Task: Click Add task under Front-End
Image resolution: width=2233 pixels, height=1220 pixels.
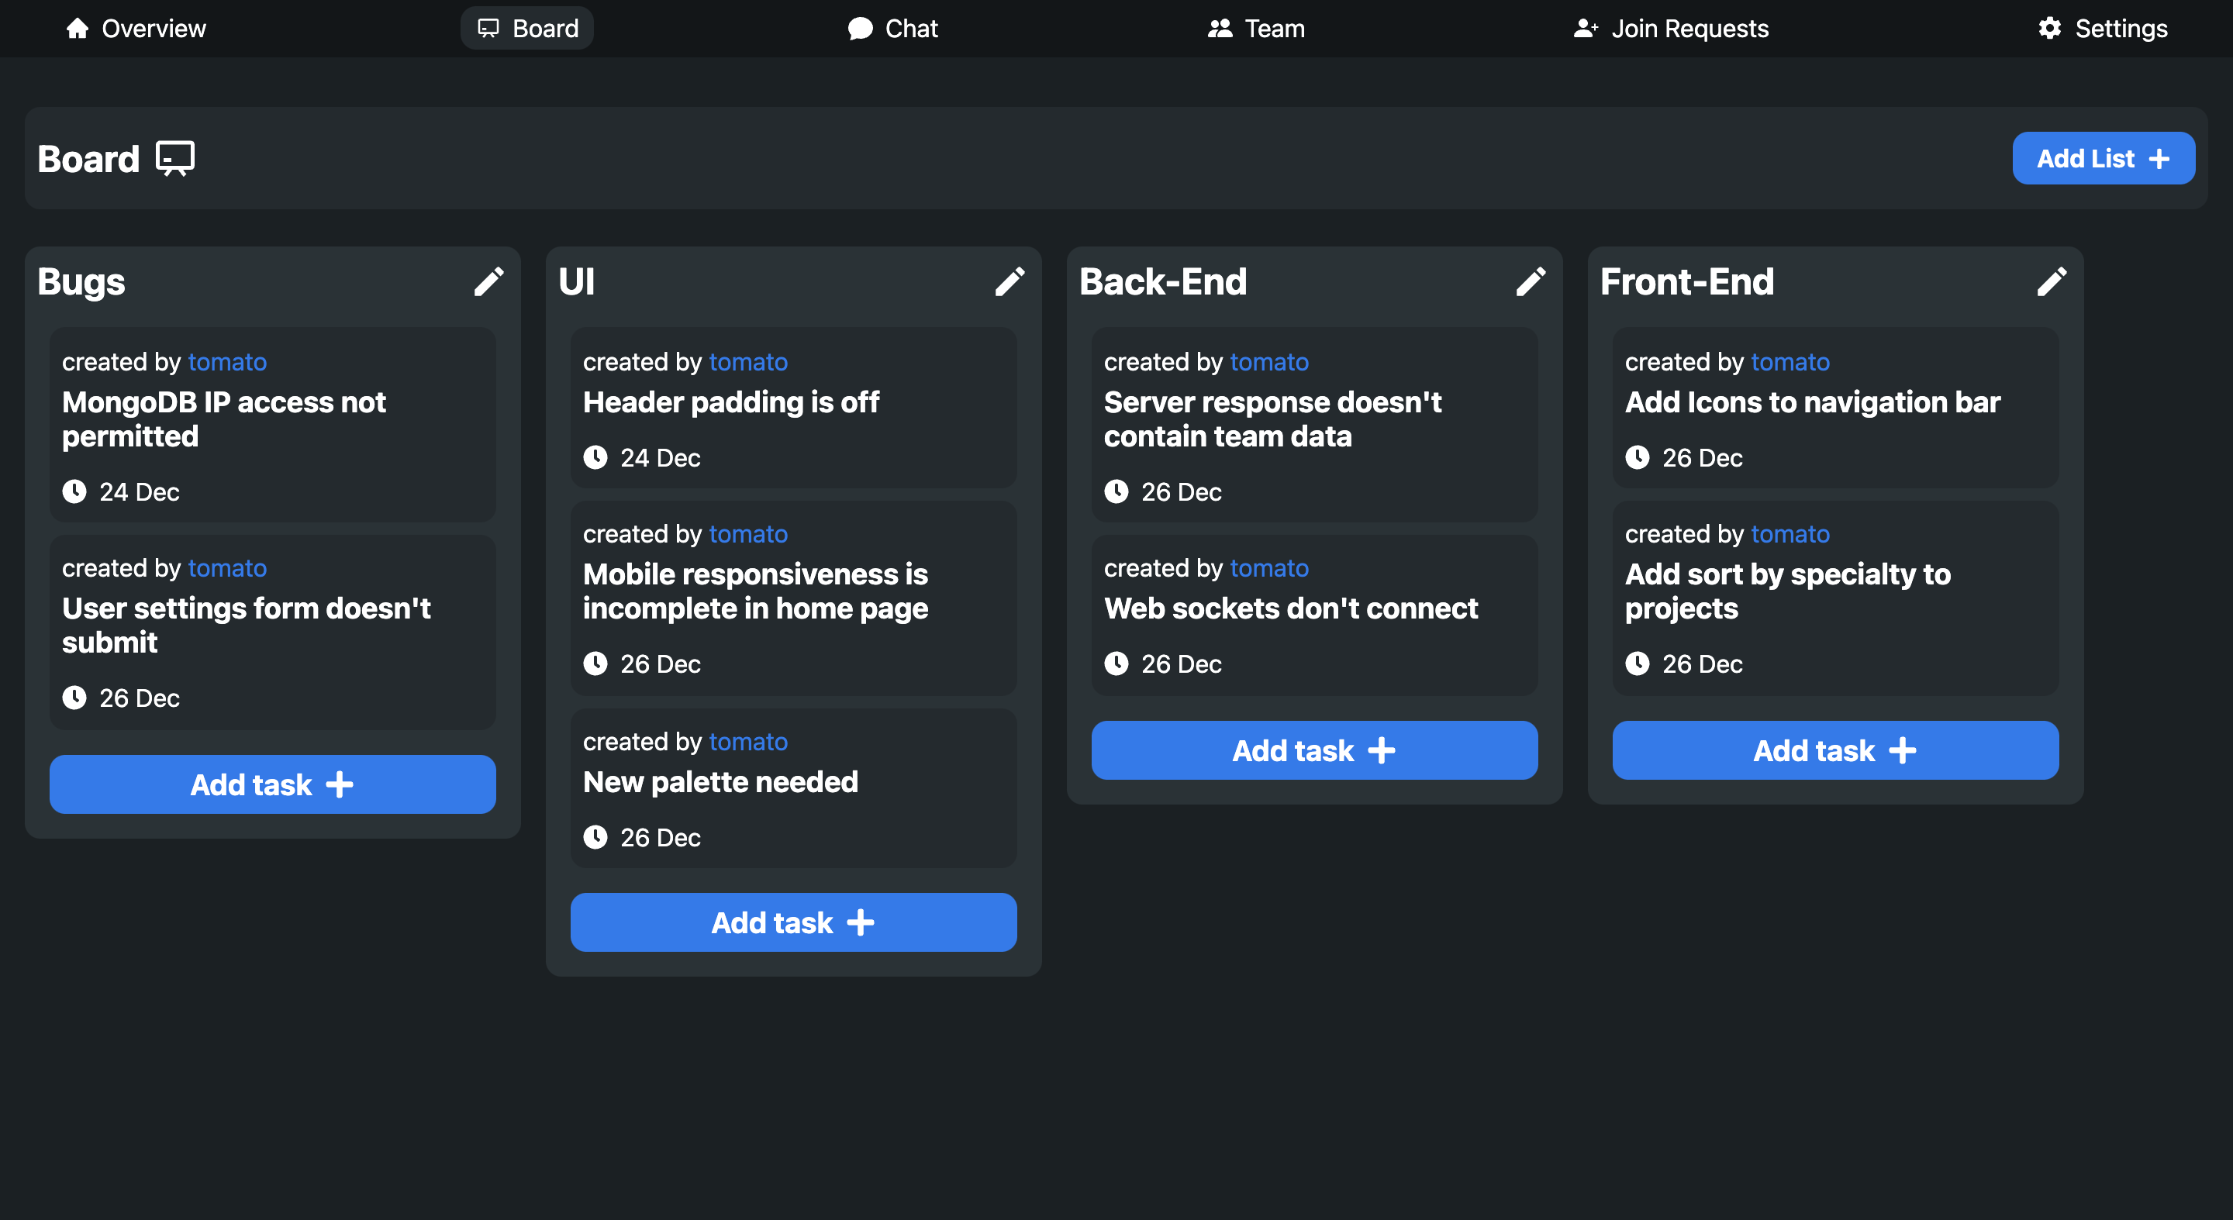Action: point(1835,750)
